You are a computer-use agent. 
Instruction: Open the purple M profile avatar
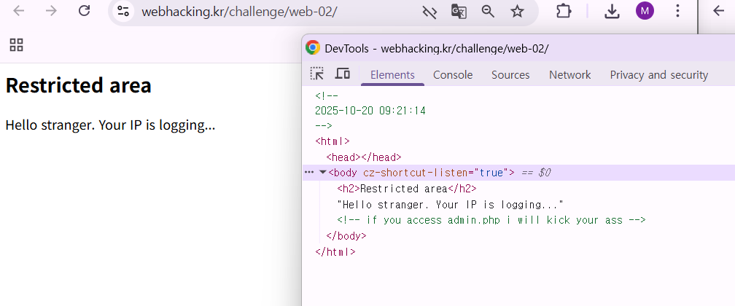(x=645, y=11)
